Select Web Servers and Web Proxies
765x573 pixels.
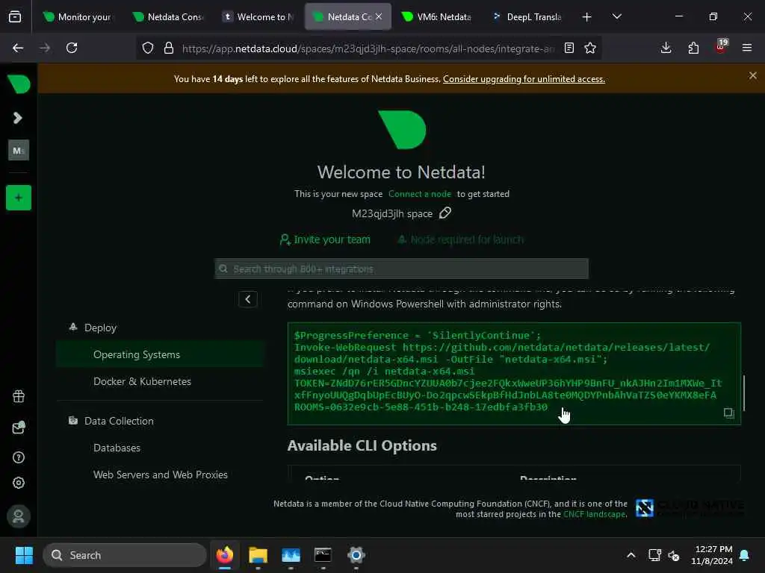(x=160, y=475)
